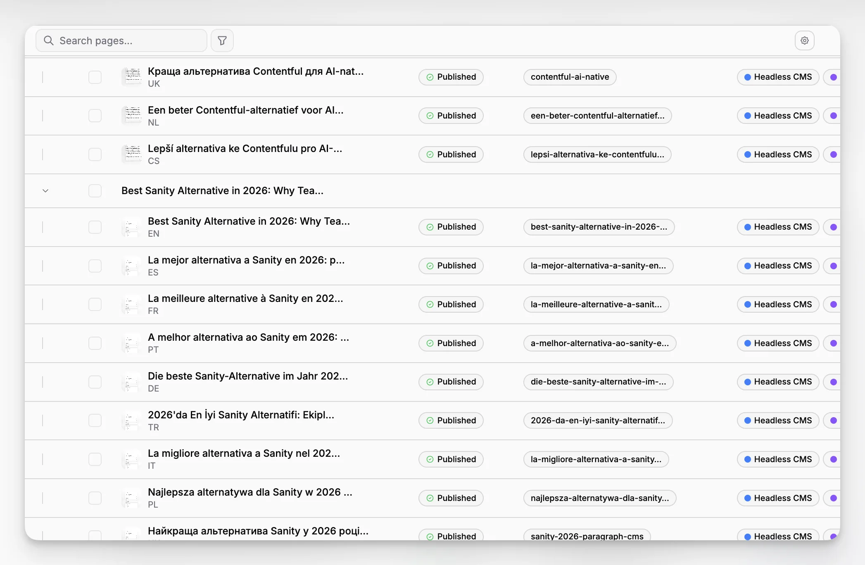
Task: Open page thumbnail of the TR row
Action: tap(132, 420)
